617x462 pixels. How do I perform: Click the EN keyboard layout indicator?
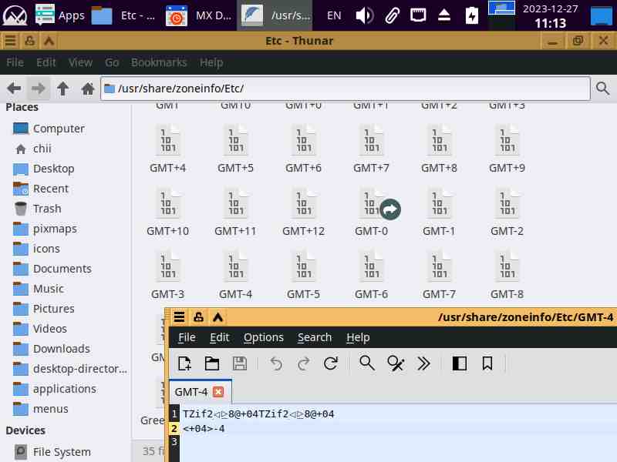point(334,15)
